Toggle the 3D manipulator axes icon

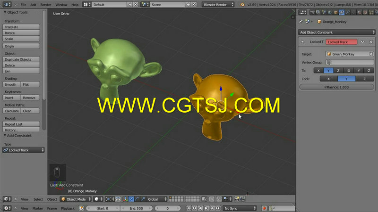[x=125, y=199]
